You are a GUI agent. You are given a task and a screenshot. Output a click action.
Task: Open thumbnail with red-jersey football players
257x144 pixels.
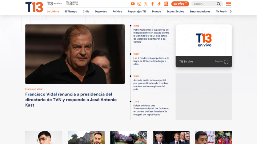click(213, 138)
